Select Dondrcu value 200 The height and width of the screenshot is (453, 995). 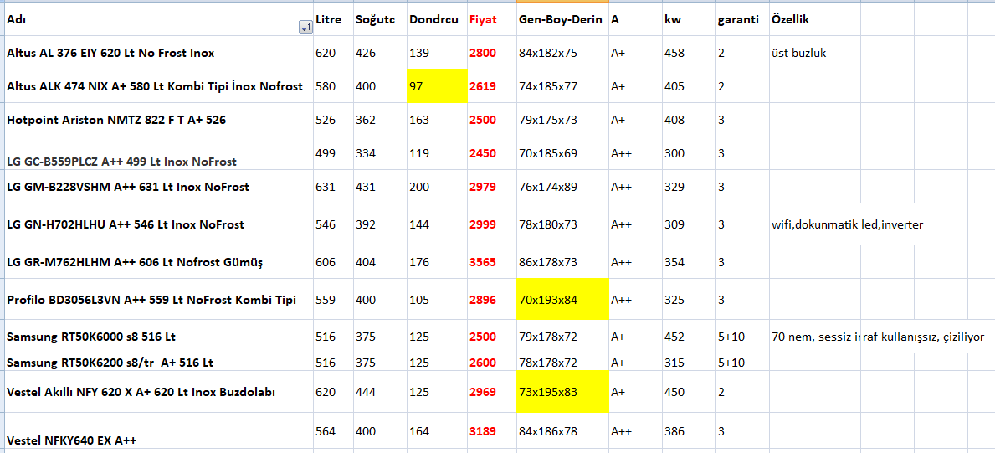[437, 187]
